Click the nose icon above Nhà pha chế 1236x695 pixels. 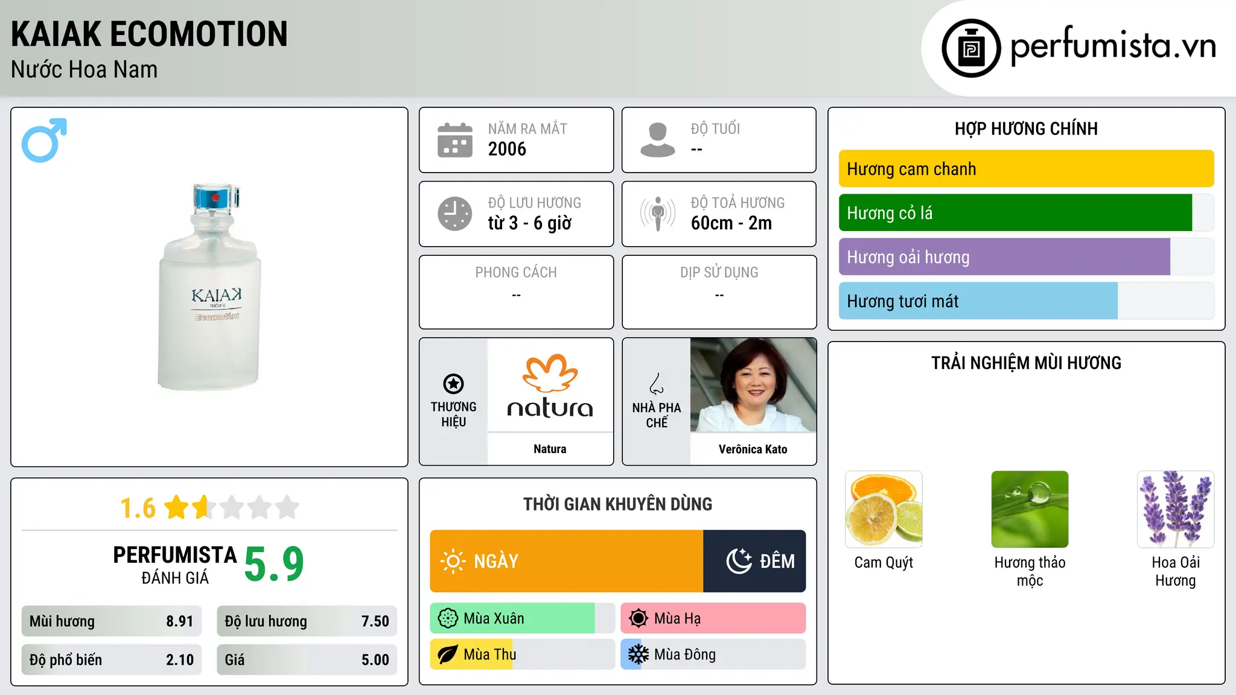click(x=657, y=384)
